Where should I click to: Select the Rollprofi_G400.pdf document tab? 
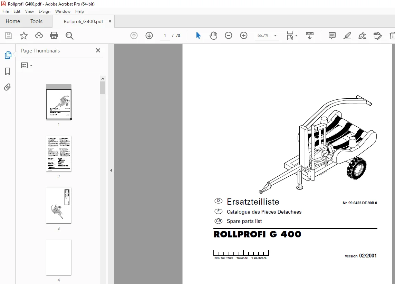83,21
